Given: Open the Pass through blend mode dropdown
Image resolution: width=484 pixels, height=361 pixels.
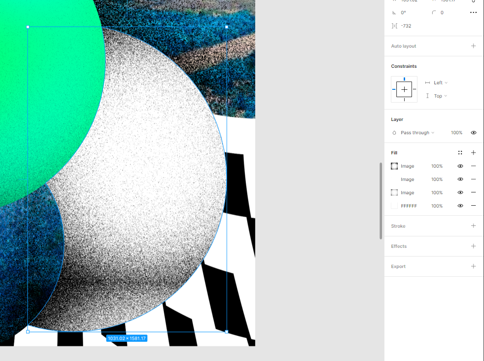Looking at the screenshot, I should (417, 132).
